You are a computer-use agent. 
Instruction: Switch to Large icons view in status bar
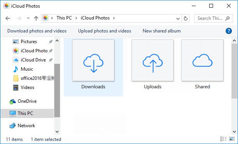232,139
